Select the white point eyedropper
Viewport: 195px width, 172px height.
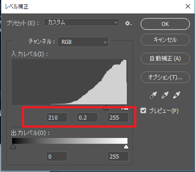tap(177, 95)
